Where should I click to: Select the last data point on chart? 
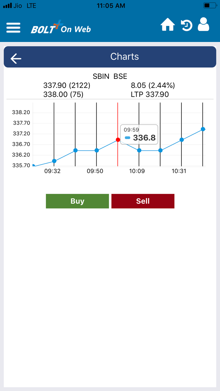coord(203,129)
